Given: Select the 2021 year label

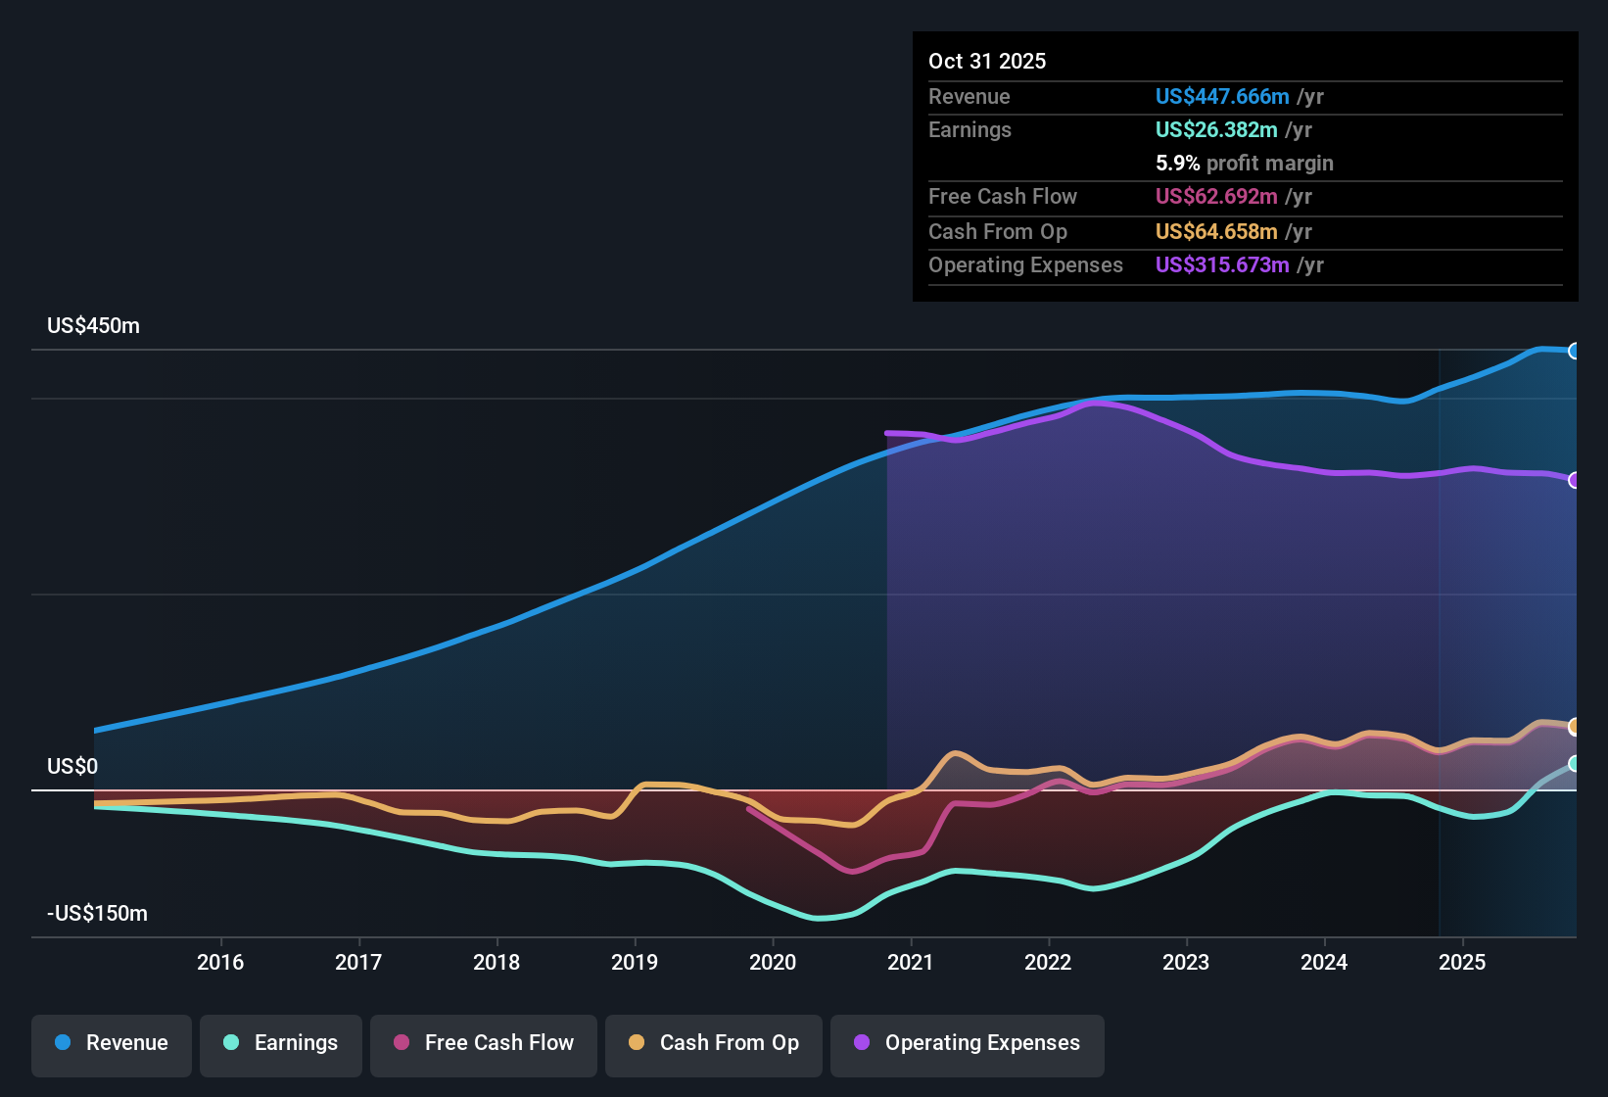Looking at the screenshot, I should 911,963.
